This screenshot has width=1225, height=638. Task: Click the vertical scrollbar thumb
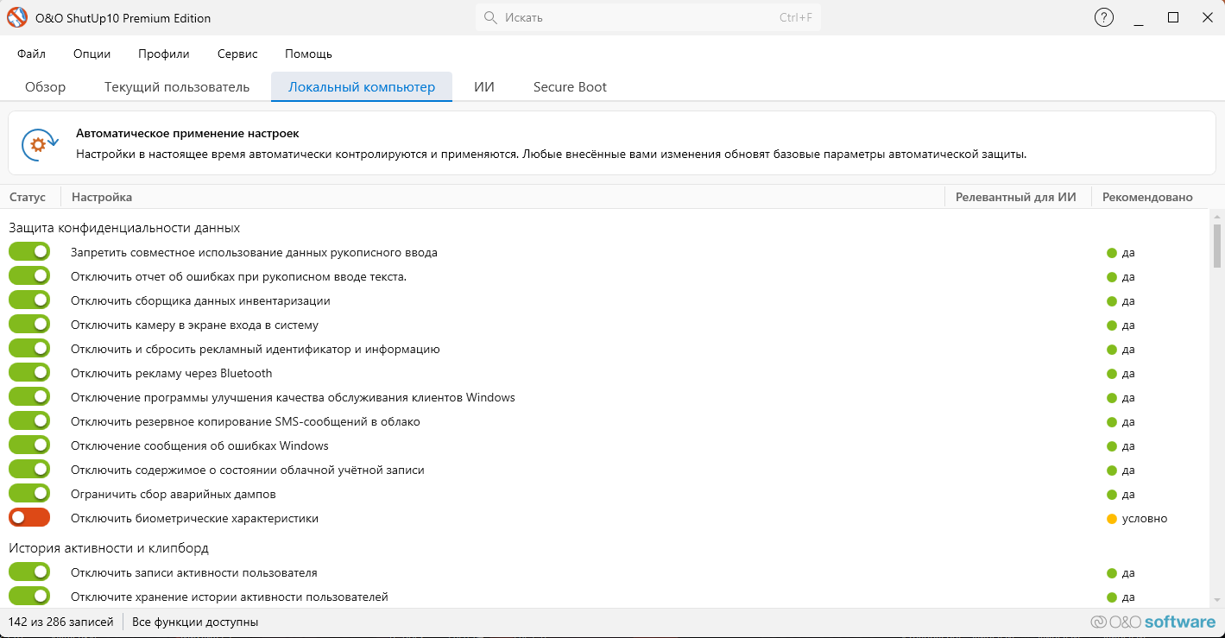pos(1217,247)
